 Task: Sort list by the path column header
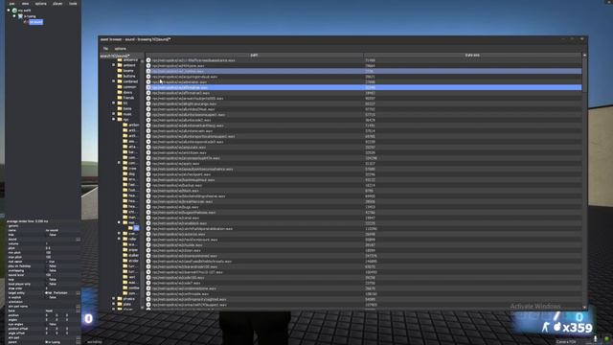point(255,56)
